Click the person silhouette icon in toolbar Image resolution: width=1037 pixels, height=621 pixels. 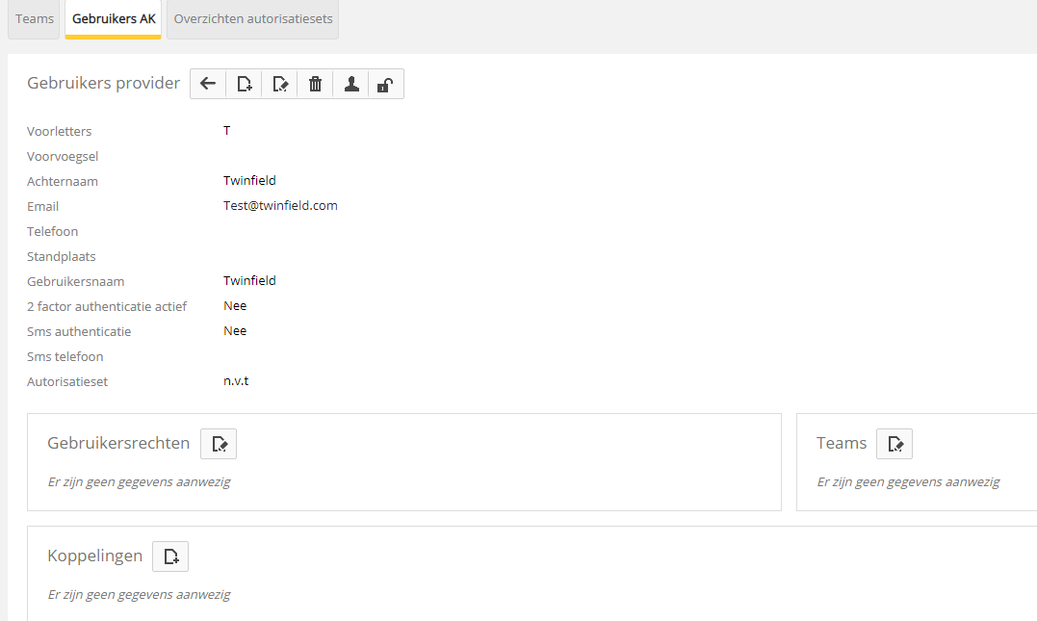point(351,84)
